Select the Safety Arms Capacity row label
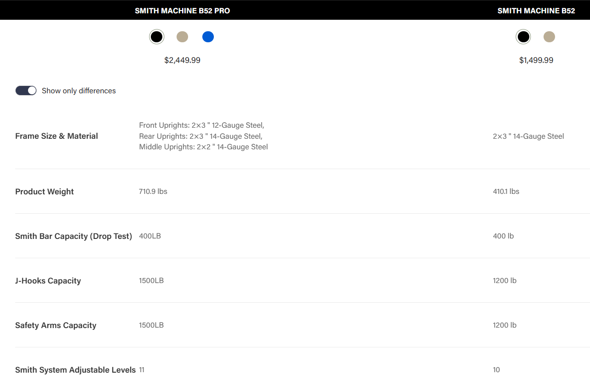590x380 pixels. pyautogui.click(x=56, y=325)
